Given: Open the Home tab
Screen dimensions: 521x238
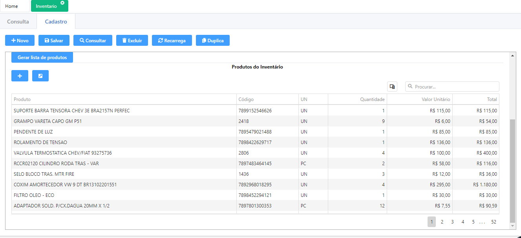Looking at the screenshot, I should click(11, 6).
